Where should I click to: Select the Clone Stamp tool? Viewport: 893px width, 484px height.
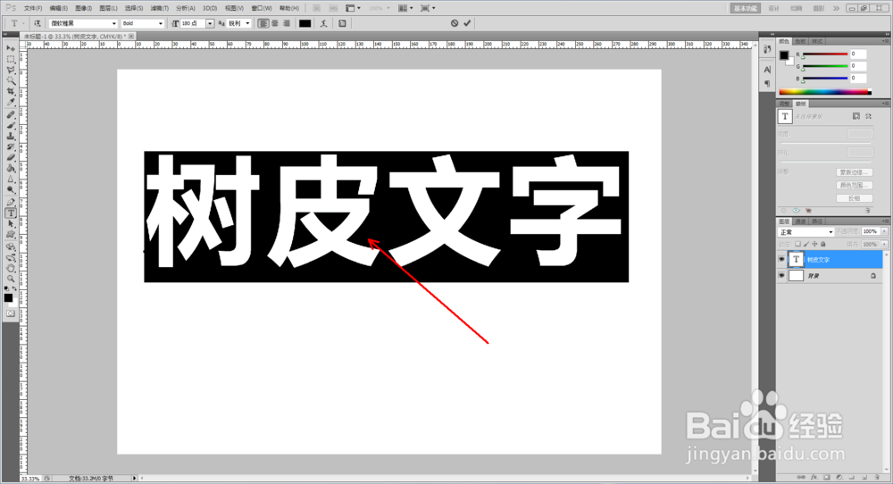(10, 136)
